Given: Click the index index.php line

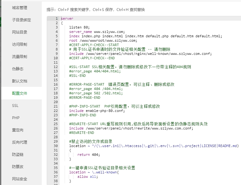Looking at the screenshot, I should click(x=146, y=36).
